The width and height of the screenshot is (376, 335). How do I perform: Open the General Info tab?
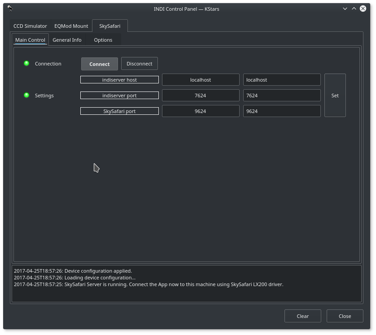[67, 40]
